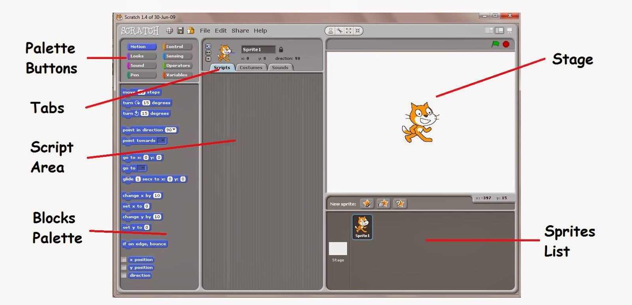Screen dimensions: 632x305
Task: Set rotation style to left-right flip
Action: pos(208,53)
